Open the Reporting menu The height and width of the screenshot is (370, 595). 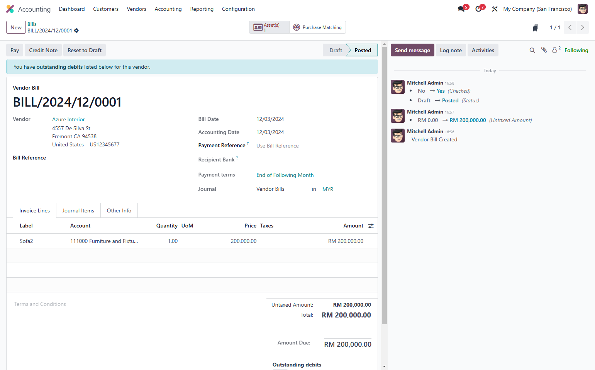[x=202, y=9]
